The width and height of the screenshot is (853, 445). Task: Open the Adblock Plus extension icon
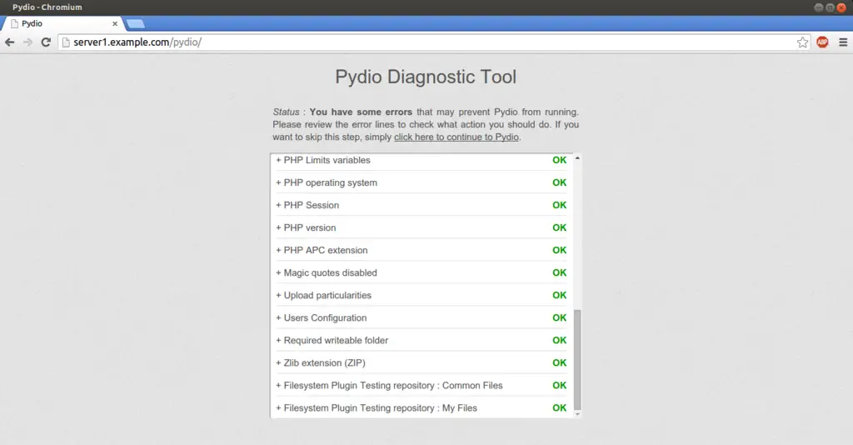click(x=822, y=42)
